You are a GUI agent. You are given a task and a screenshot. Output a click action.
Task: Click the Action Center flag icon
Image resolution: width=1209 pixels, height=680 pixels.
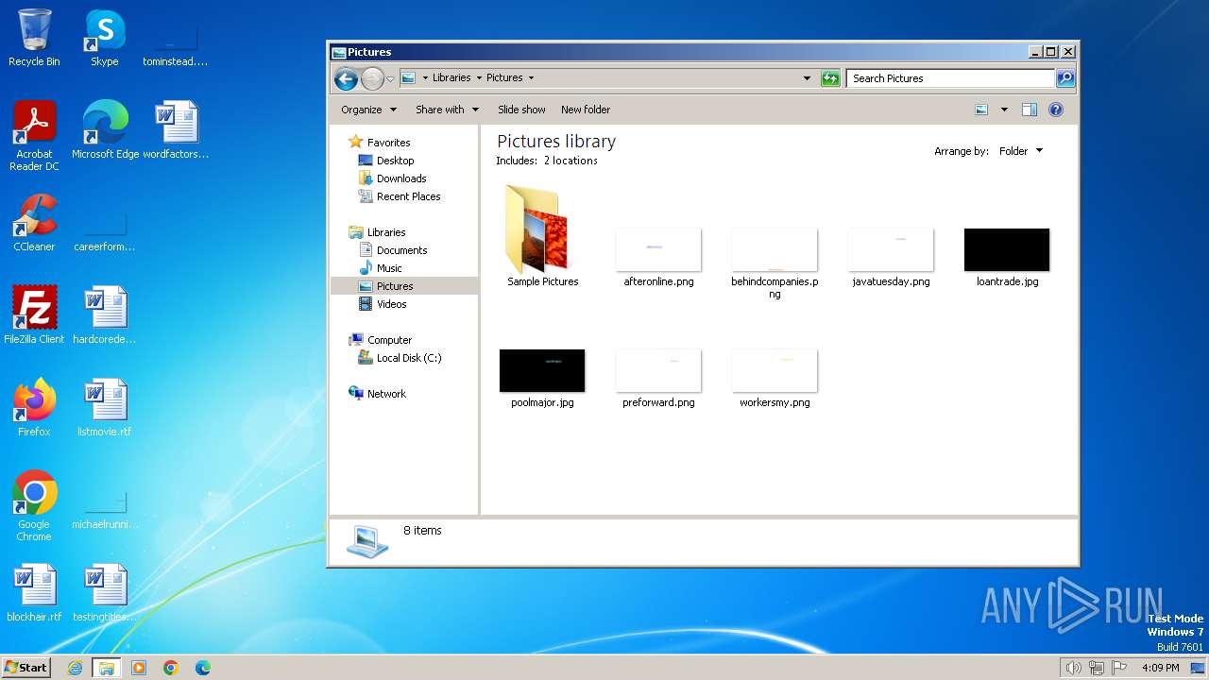(x=1119, y=668)
